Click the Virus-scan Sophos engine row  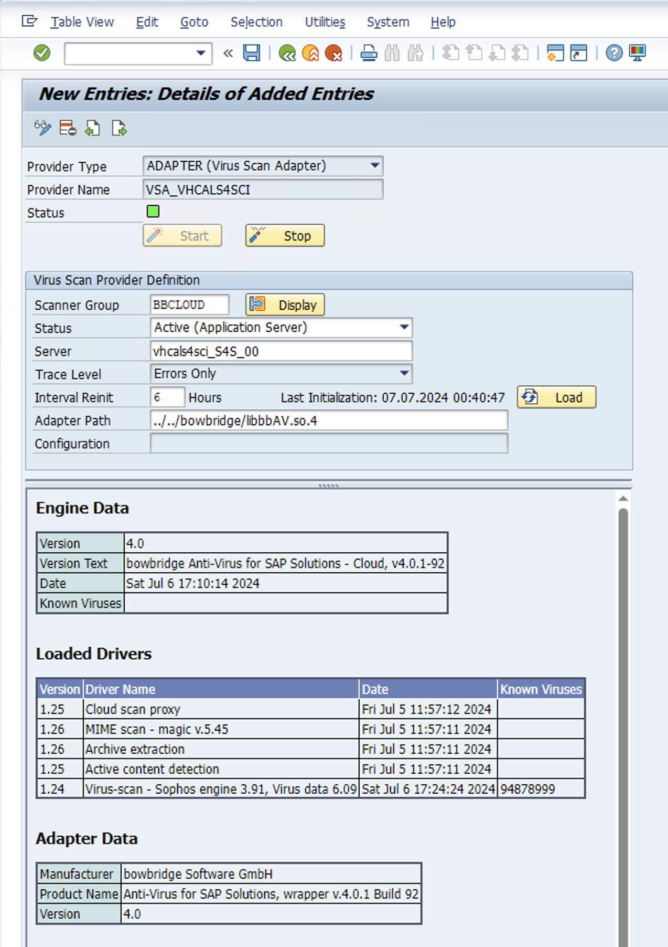click(x=311, y=789)
